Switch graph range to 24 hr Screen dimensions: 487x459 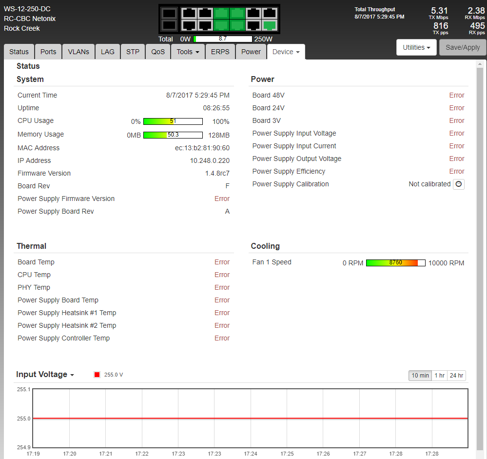pos(456,375)
